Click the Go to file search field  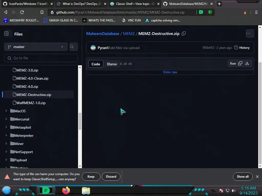click(x=41, y=58)
